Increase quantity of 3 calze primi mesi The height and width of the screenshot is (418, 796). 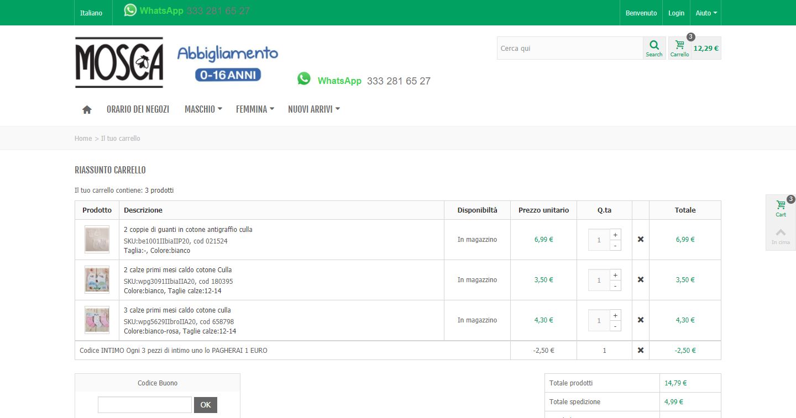615,315
